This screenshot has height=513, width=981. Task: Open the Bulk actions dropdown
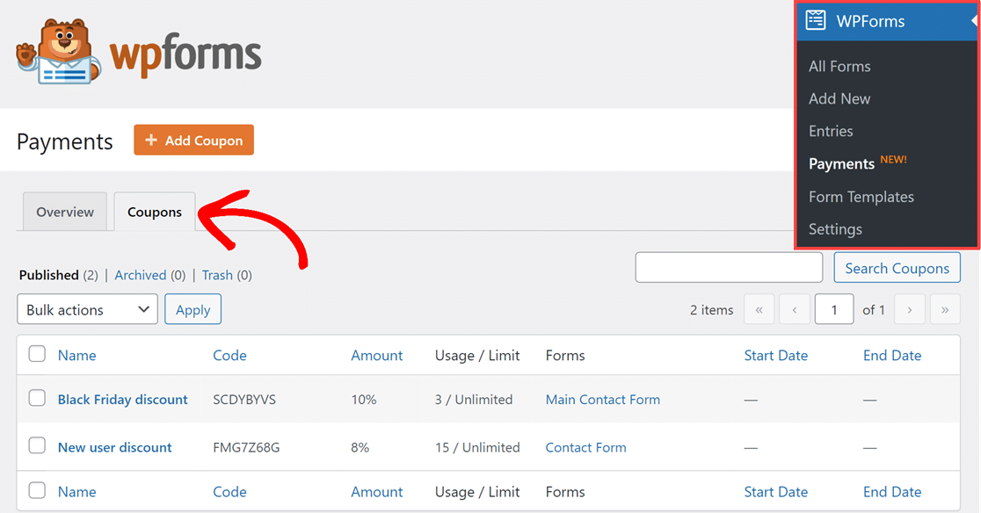coord(87,309)
